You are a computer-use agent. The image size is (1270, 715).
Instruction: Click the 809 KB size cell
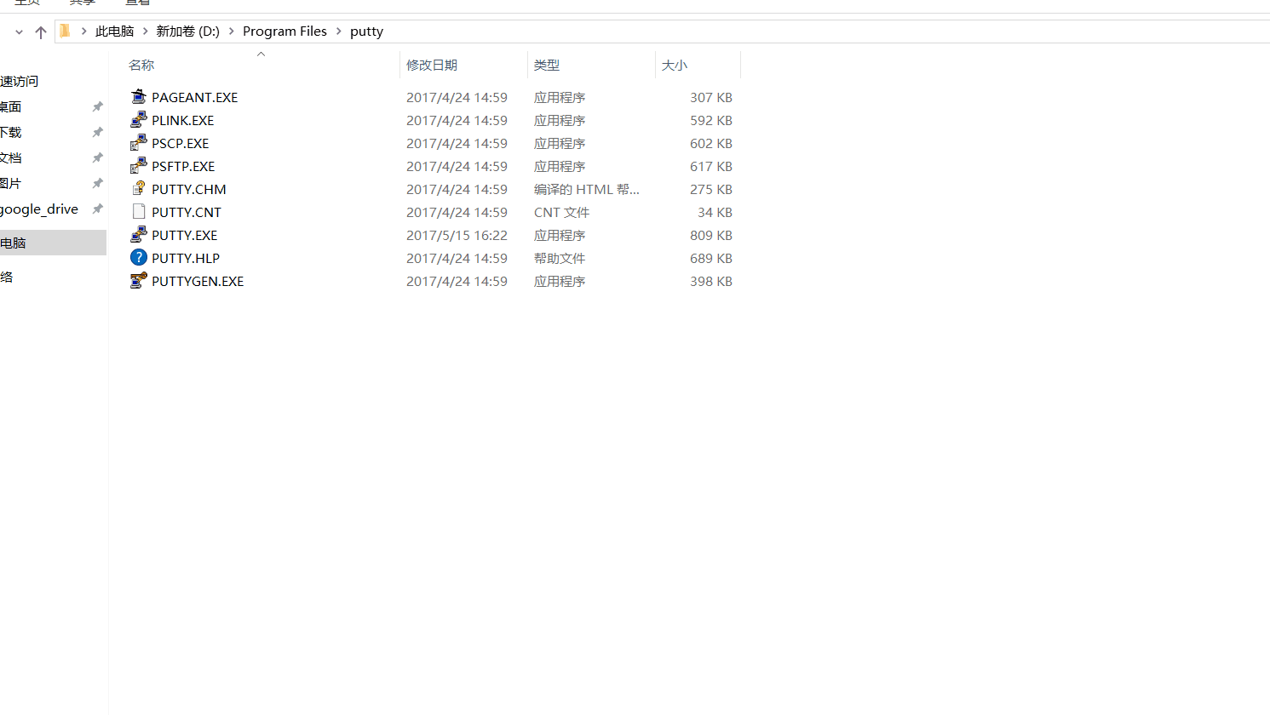pos(711,235)
